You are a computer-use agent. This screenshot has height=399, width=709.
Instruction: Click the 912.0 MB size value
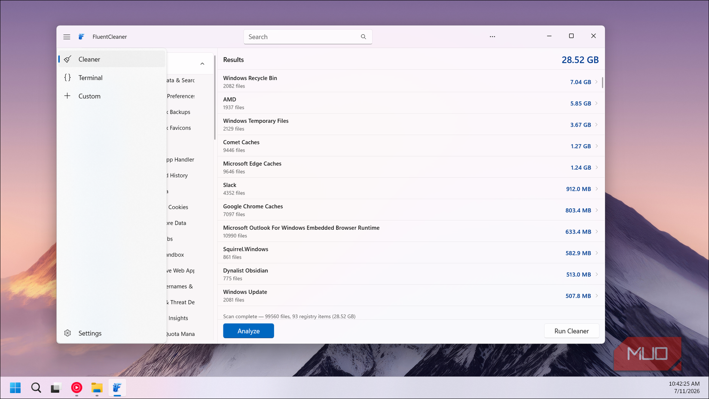578,189
